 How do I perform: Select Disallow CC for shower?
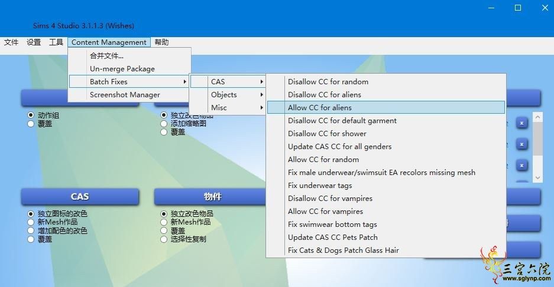(x=386, y=134)
